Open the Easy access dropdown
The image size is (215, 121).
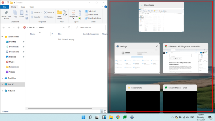pyautogui.click(x=65, y=14)
